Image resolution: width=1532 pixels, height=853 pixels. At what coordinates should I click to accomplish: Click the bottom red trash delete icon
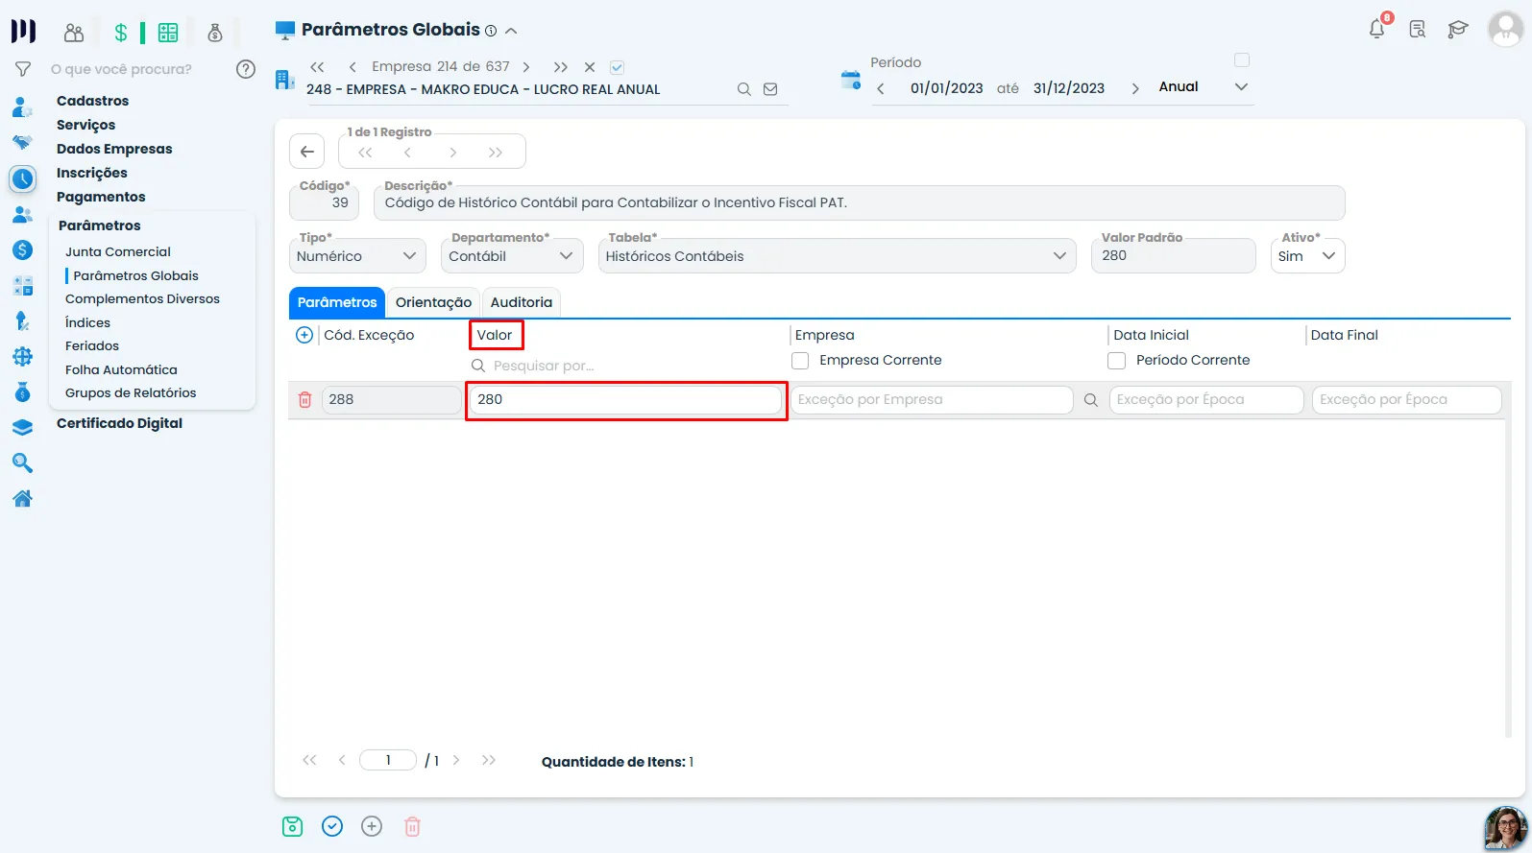(x=412, y=826)
